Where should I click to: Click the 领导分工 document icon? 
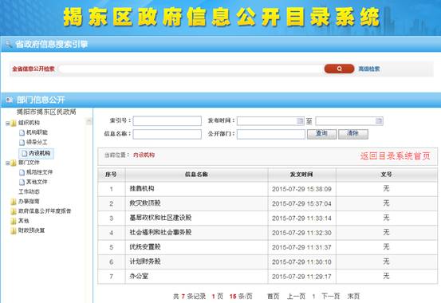pyautogui.click(x=22, y=143)
